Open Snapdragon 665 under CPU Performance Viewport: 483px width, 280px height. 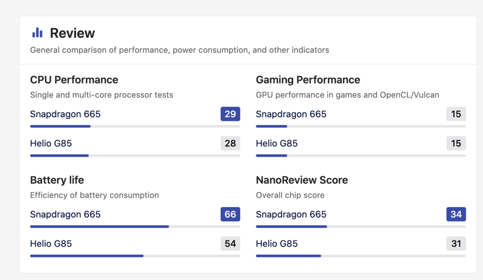(65, 114)
